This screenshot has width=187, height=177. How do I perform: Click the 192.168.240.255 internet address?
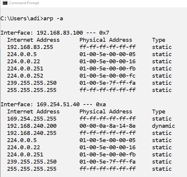pyautogui.click(x=32, y=133)
